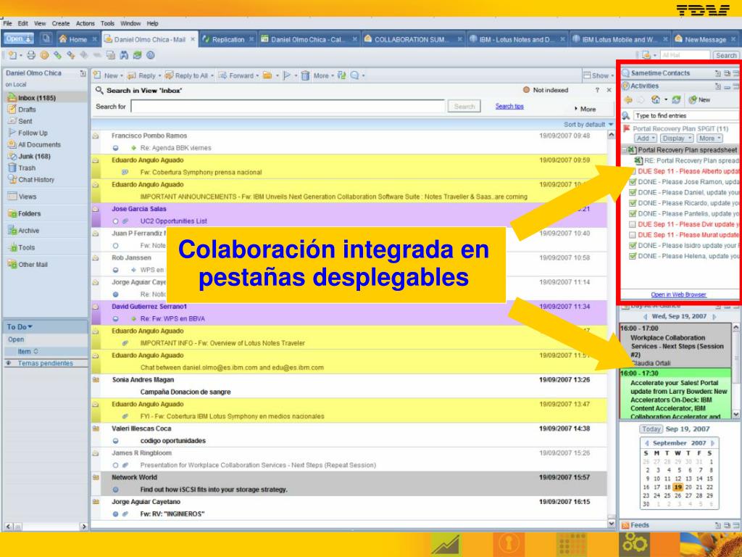
Task: Click the Open button in the tab bar
Action: click(18, 39)
